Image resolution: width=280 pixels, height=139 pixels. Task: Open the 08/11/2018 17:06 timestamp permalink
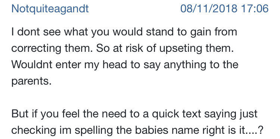coord(224,9)
